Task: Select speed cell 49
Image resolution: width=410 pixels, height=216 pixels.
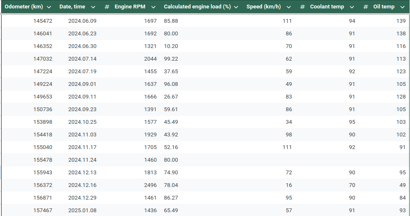Action: 289,84
